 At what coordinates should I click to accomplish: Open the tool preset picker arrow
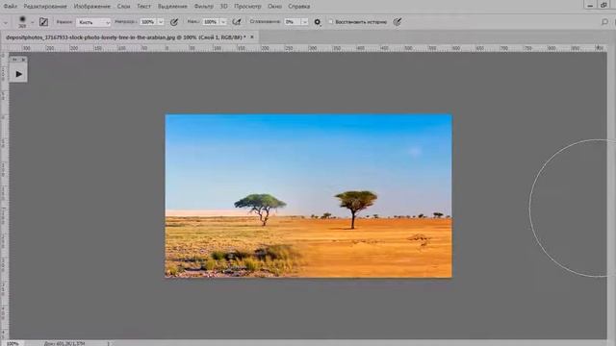(6, 22)
